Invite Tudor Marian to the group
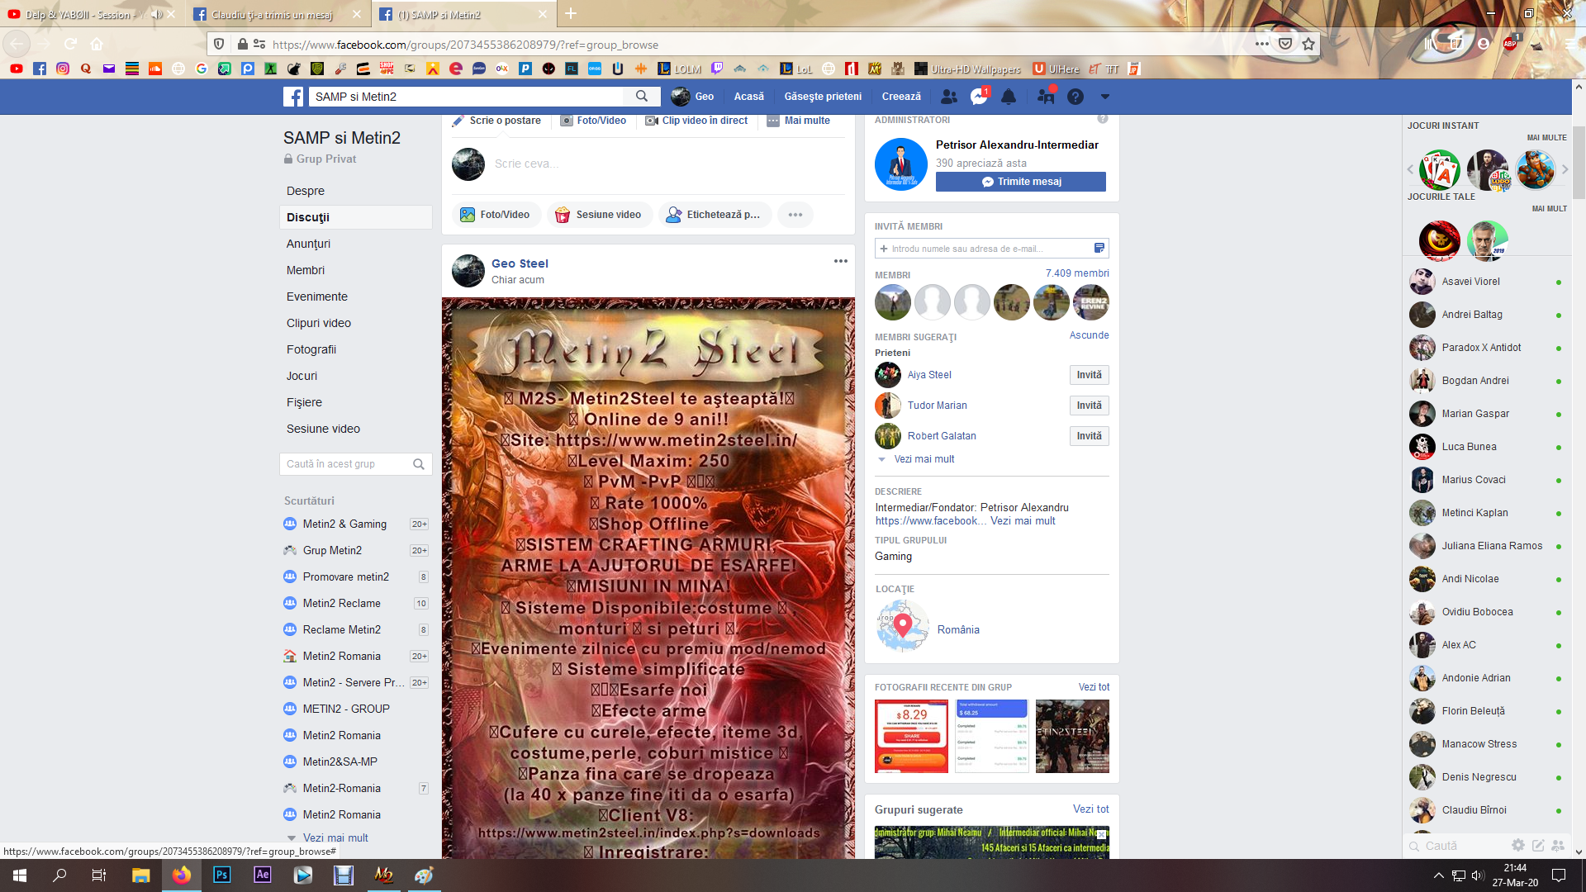 click(1088, 406)
